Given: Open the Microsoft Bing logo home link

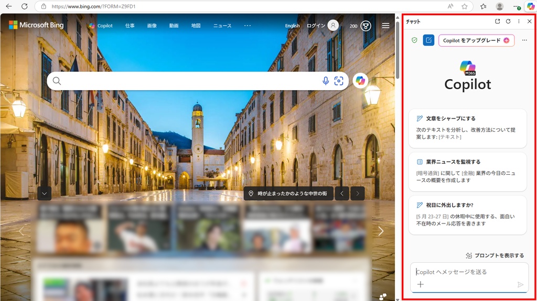Looking at the screenshot, I should [36, 25].
